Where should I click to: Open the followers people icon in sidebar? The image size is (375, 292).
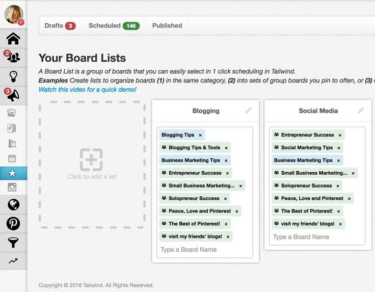coord(13,58)
